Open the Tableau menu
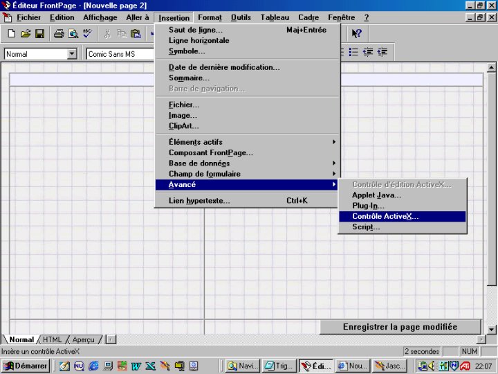This screenshot has height=374, width=498. click(275, 17)
